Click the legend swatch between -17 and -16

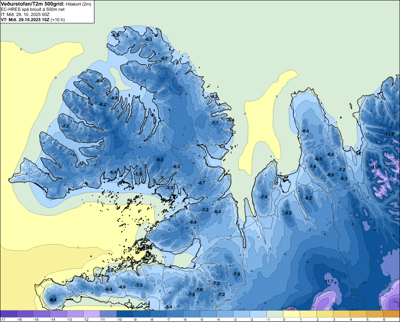pyautogui.click(x=9, y=314)
